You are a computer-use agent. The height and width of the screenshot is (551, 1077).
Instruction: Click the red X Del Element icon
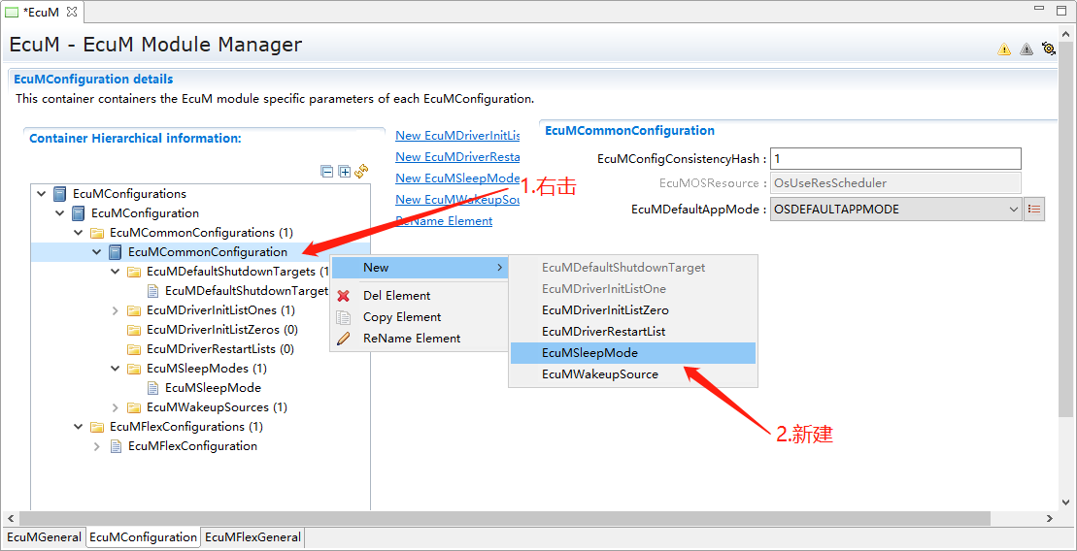click(343, 296)
